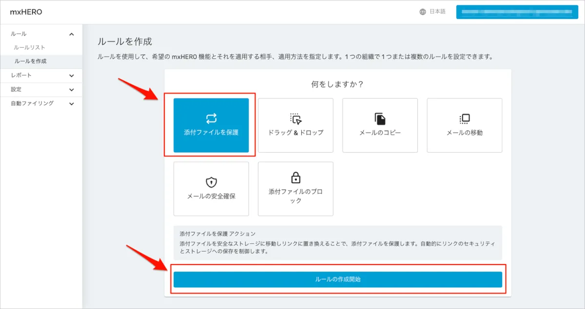Click the ドラッグ＆ドロップ cursor icon

[x=295, y=118]
